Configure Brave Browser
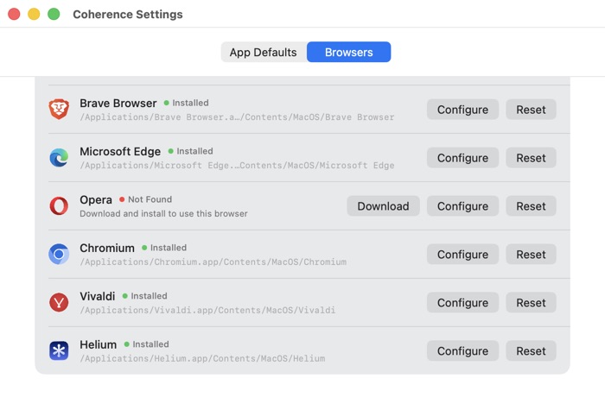The width and height of the screenshot is (605, 416). tap(462, 110)
